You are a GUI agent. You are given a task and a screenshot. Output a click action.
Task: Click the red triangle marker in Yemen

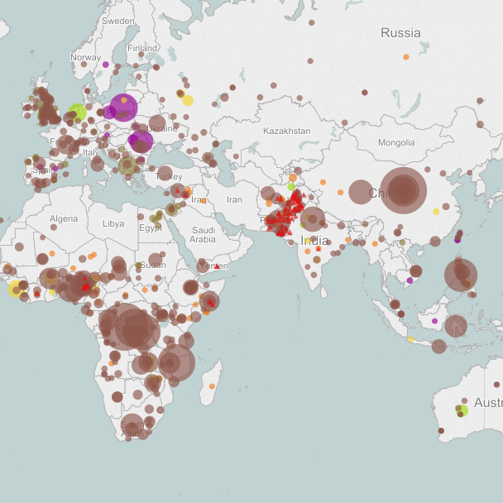click(217, 266)
